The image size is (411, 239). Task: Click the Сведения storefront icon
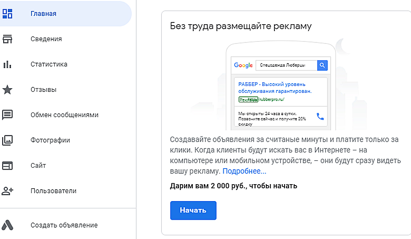[x=7, y=39]
